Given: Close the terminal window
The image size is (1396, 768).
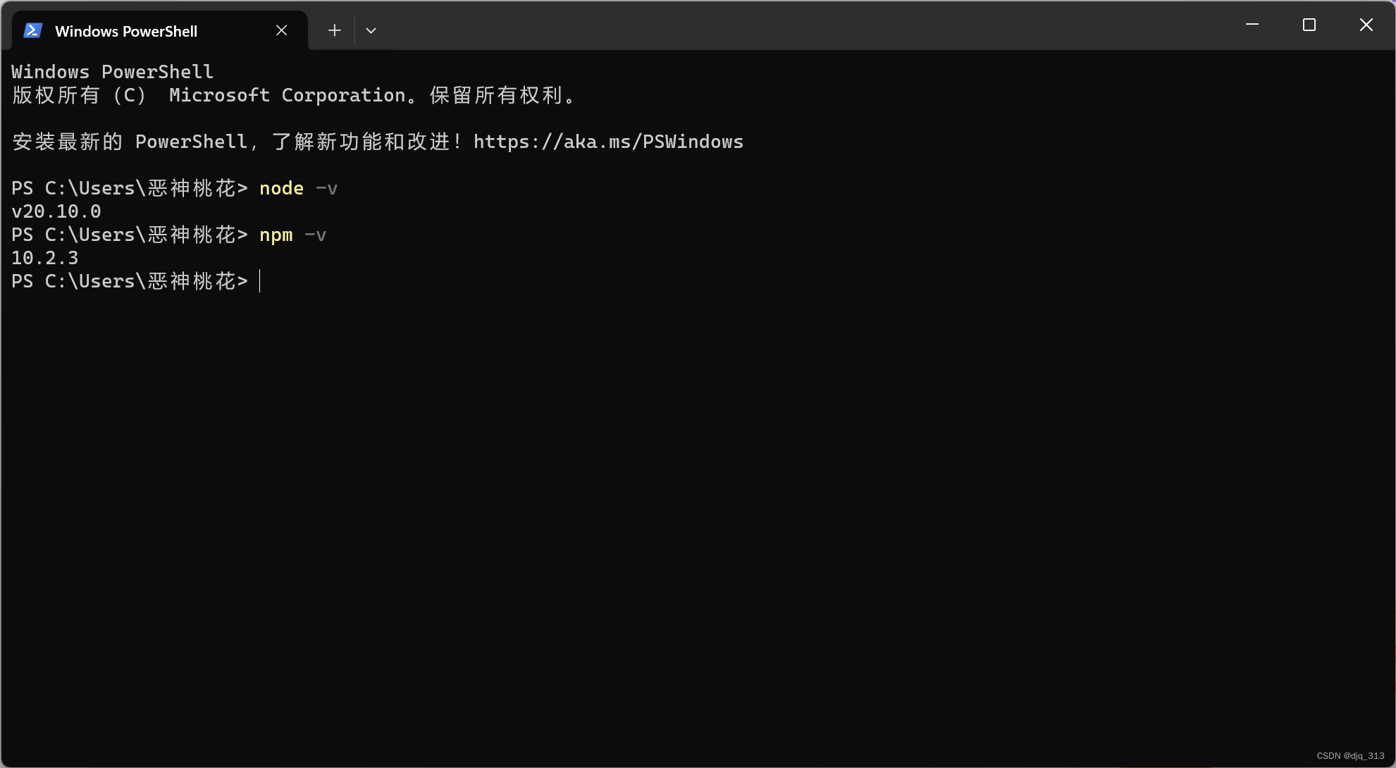Looking at the screenshot, I should click(x=1366, y=25).
